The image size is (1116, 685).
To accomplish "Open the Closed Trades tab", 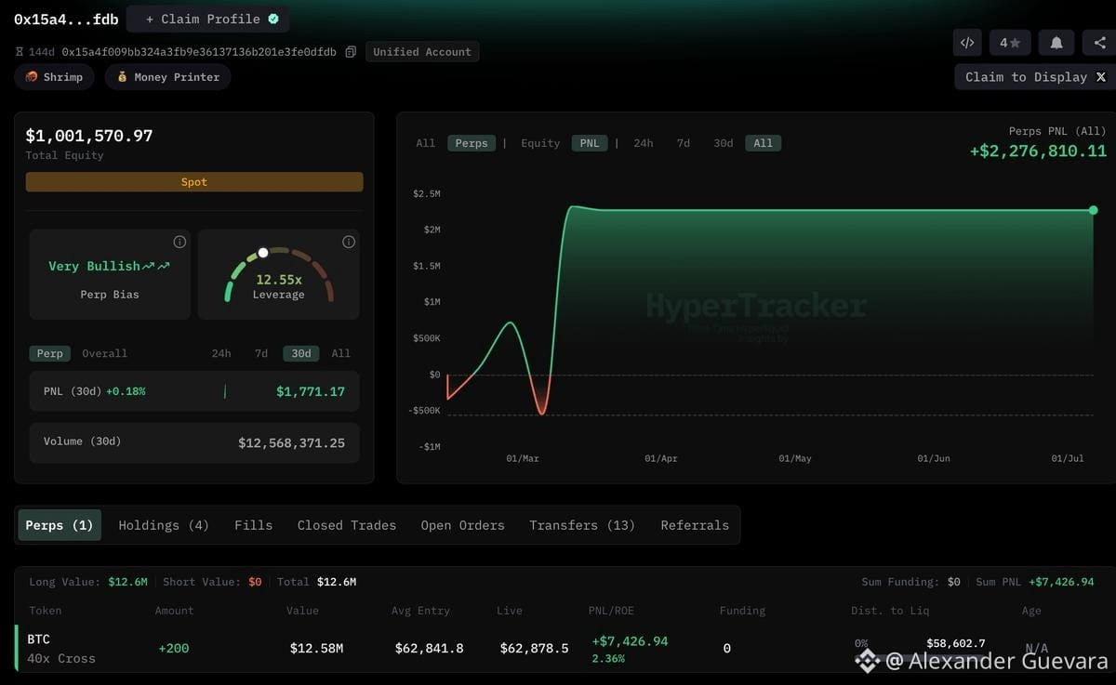I will coord(347,525).
